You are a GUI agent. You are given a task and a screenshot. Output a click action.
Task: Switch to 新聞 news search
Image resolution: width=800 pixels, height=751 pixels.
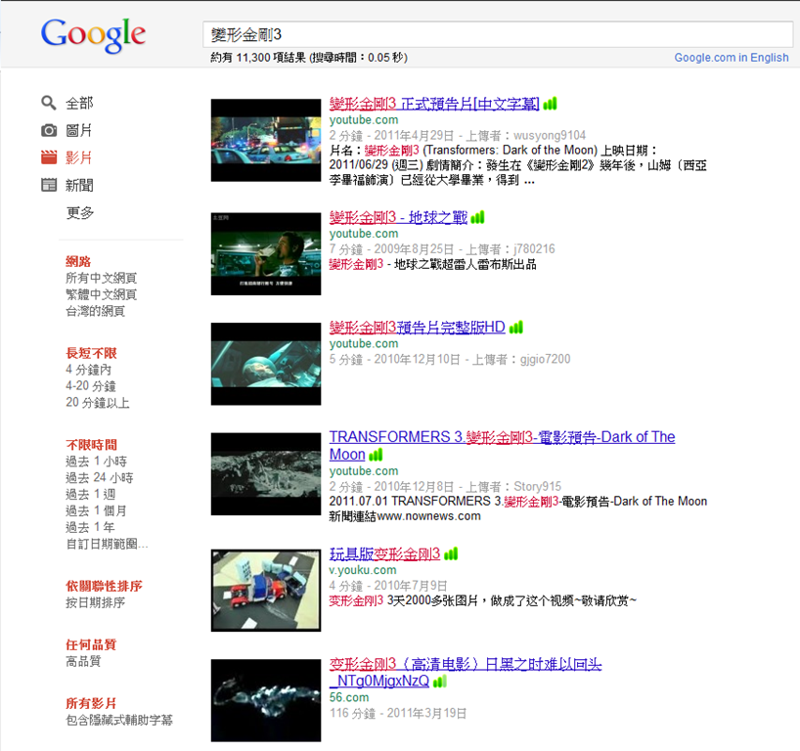(x=79, y=185)
